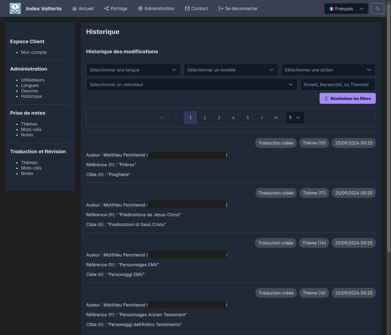
Task: Open 'Sélectionner un utilisateur' dropdown
Action: (192, 84)
